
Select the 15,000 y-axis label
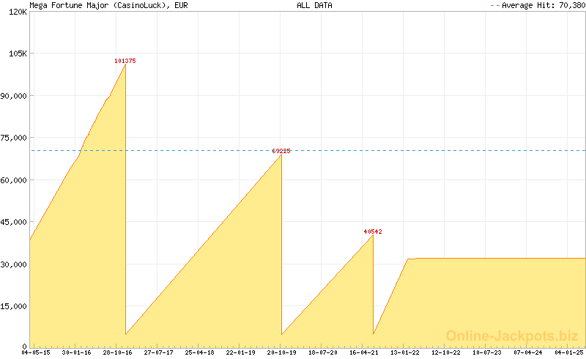pos(13,306)
